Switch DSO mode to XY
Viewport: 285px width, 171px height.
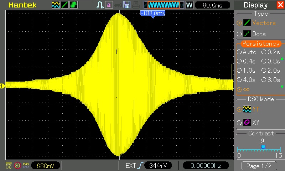pyautogui.click(x=251, y=123)
